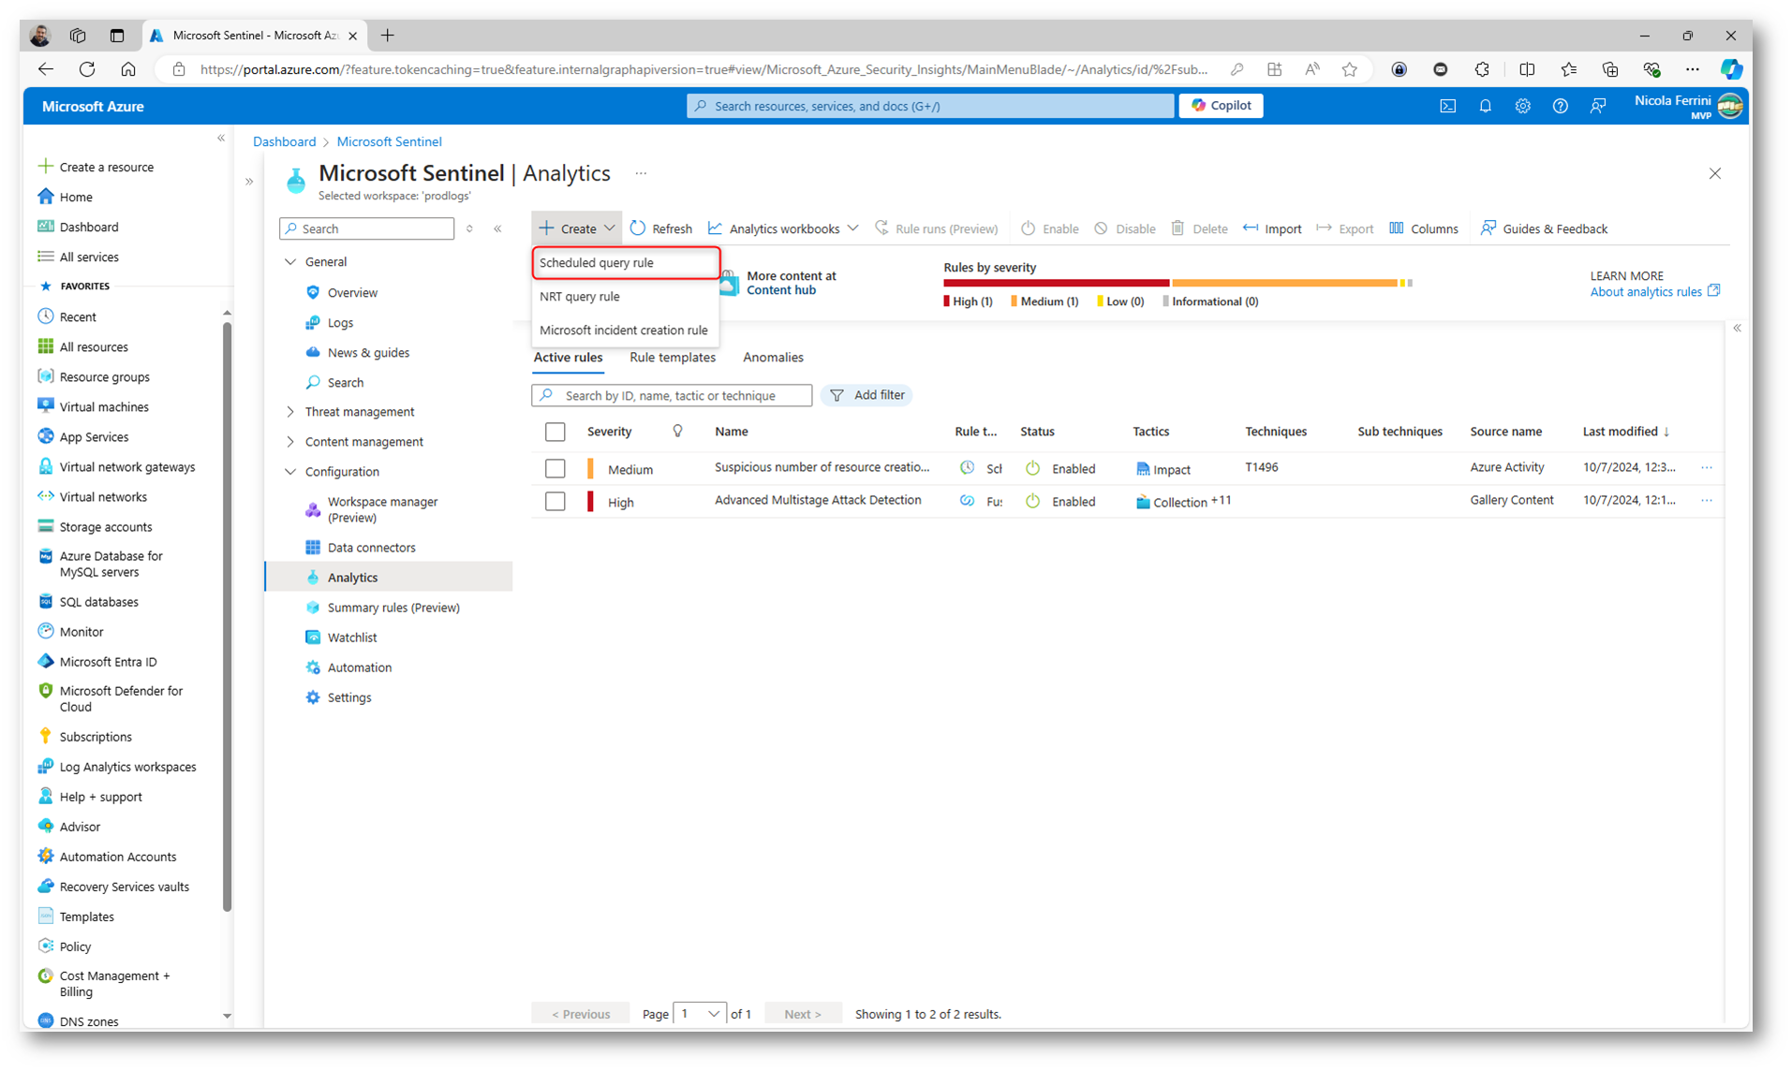
Task: Expand the Analytics workbooks dropdown
Action: click(x=783, y=228)
